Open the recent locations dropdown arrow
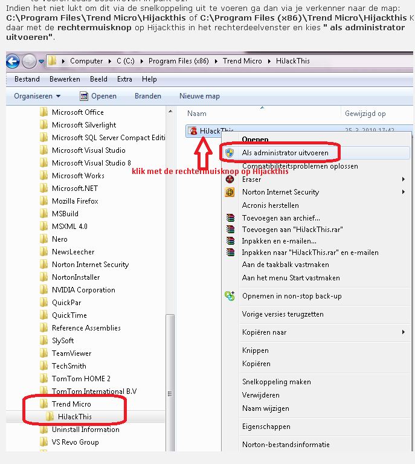Image resolution: width=415 pixels, height=464 pixels. point(41,62)
